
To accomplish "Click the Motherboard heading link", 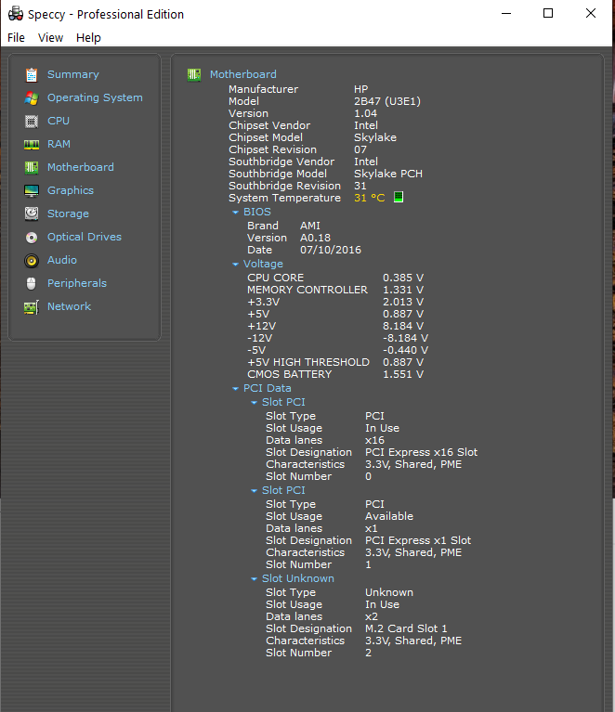I will 242,74.
